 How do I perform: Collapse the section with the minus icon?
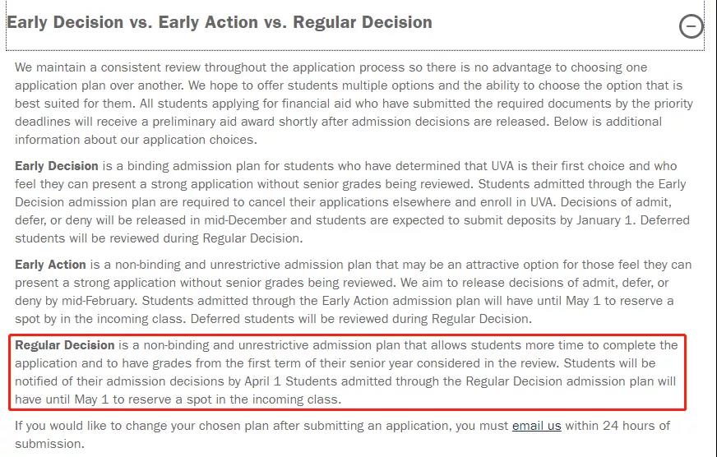(692, 27)
